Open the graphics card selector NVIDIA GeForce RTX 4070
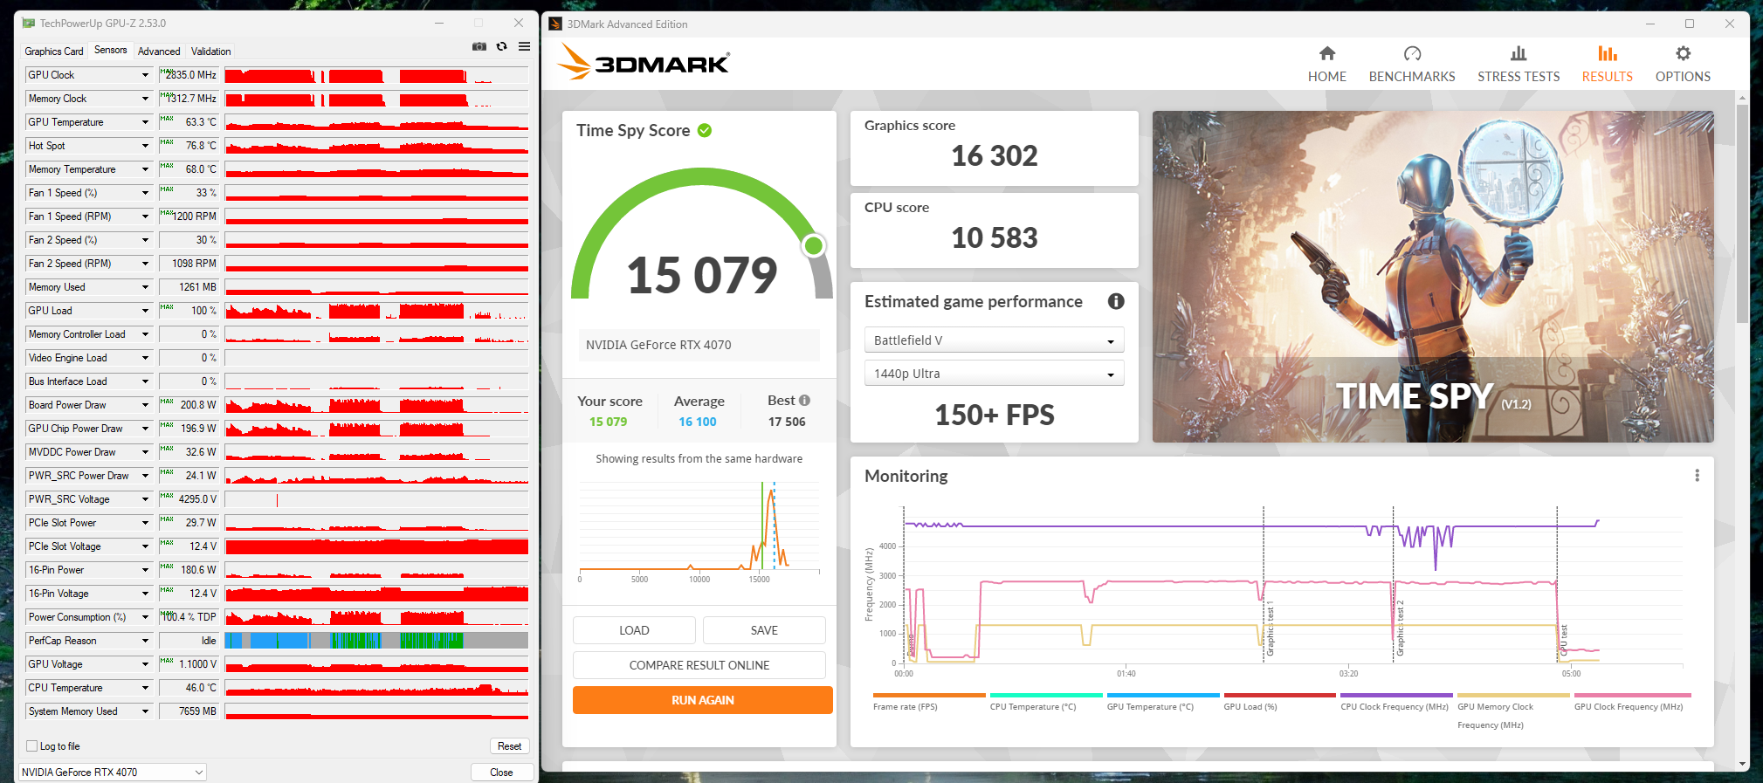Image resolution: width=1763 pixels, height=783 pixels. click(x=113, y=773)
